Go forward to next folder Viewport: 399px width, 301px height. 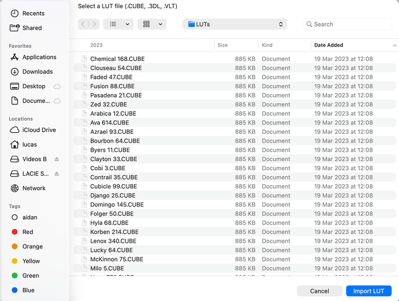[94, 24]
